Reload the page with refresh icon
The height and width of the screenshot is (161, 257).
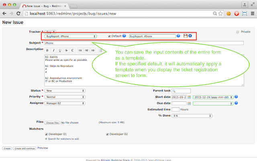pyautogui.click(x=18, y=13)
